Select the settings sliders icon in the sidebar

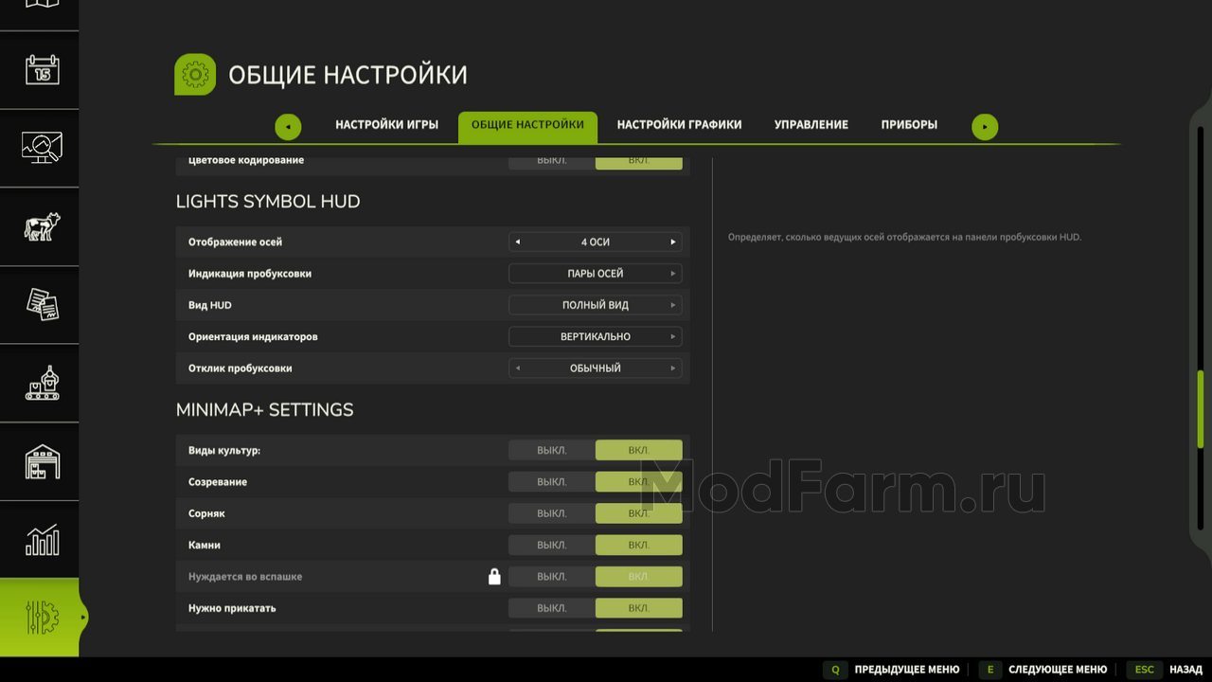point(42,618)
